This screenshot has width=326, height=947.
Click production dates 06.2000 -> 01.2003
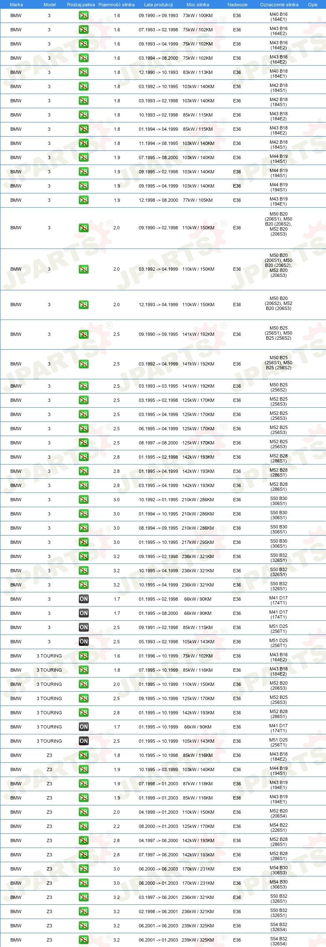point(158,883)
